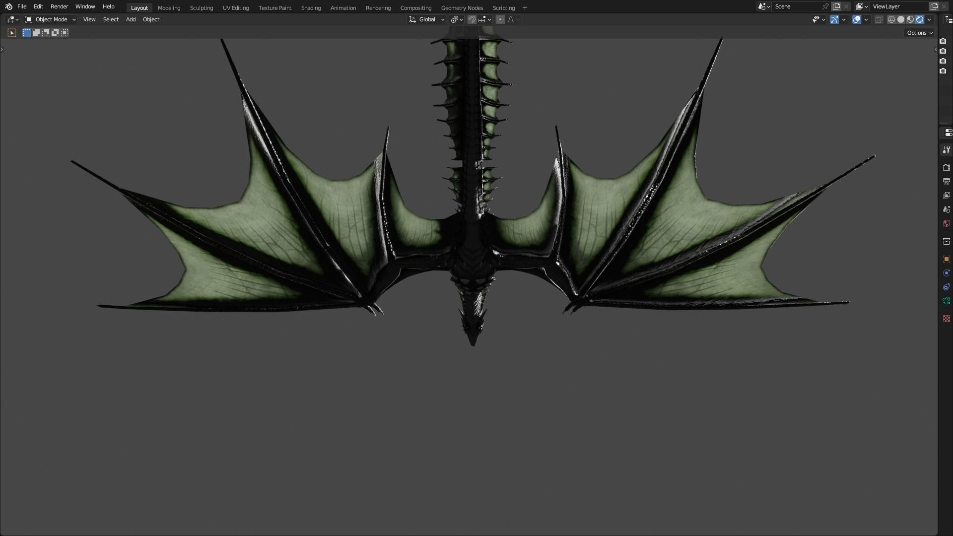The height and width of the screenshot is (536, 953).
Task: Open the editor type dropdown
Action: pyautogui.click(x=12, y=19)
